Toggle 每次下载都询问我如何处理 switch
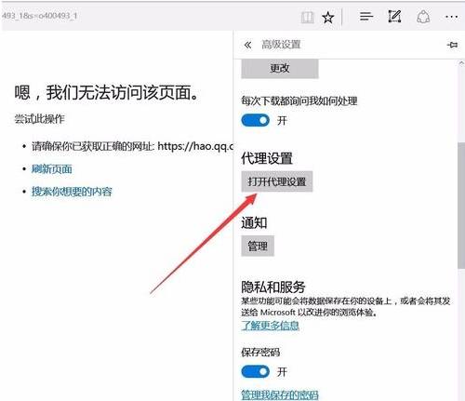 point(256,120)
